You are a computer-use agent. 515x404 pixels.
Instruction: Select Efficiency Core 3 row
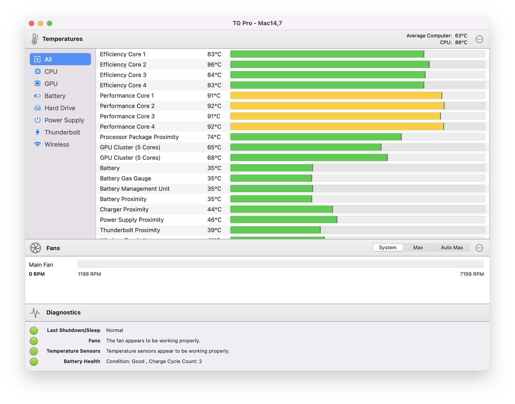click(293, 75)
